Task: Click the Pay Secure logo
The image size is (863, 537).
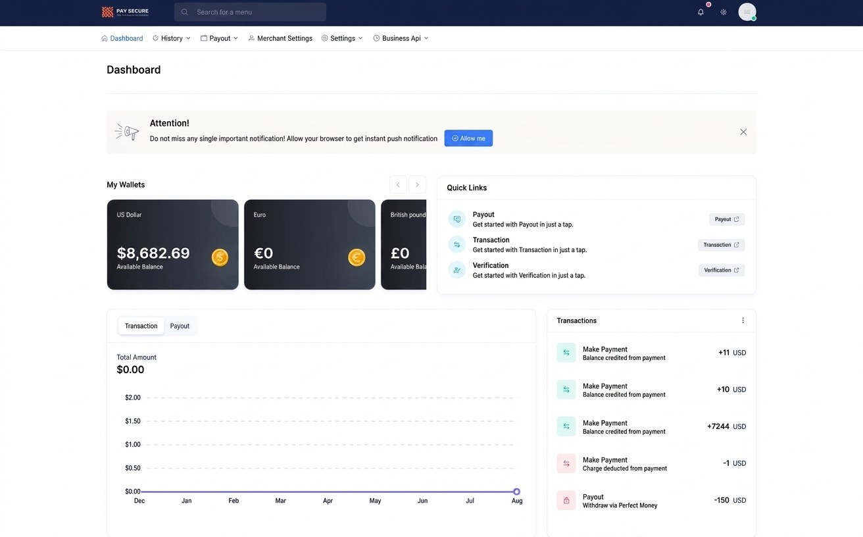Action: [126, 12]
